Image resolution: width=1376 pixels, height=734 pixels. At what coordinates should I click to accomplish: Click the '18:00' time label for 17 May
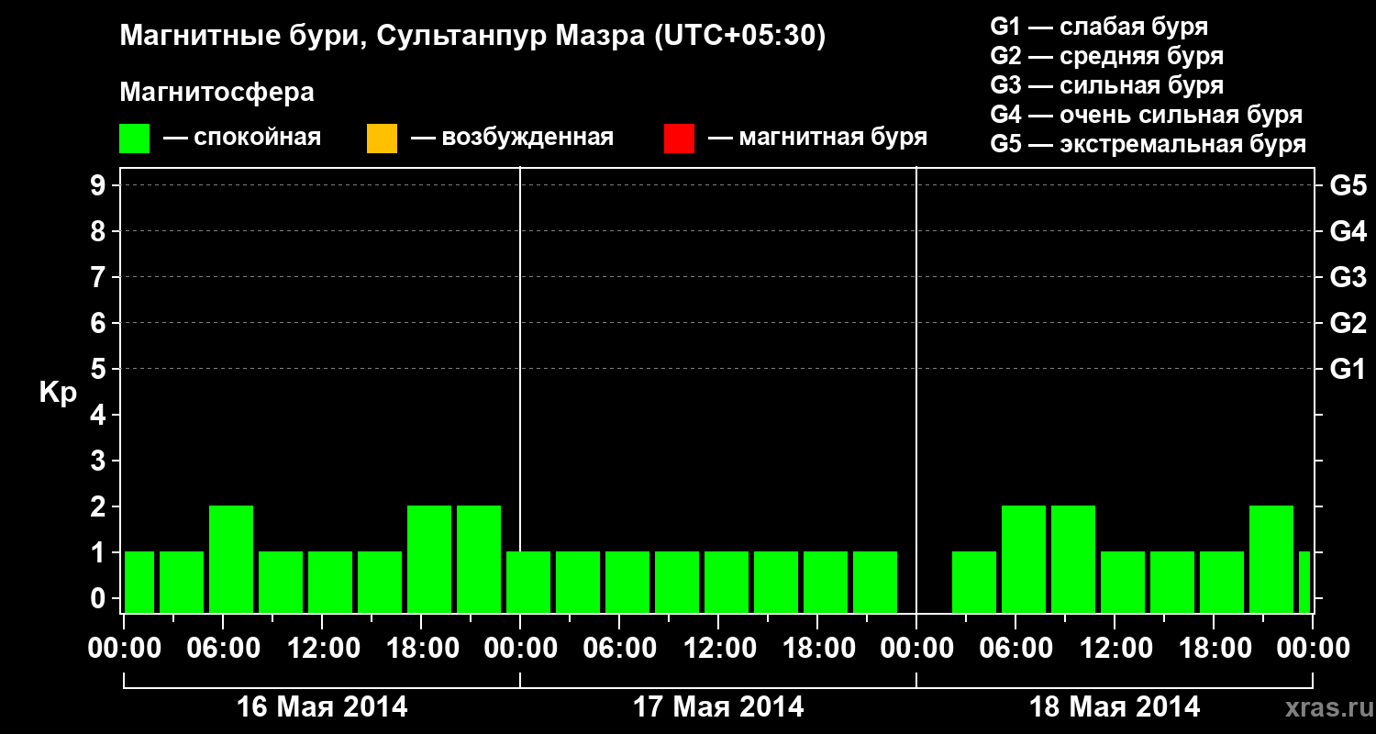click(x=817, y=648)
